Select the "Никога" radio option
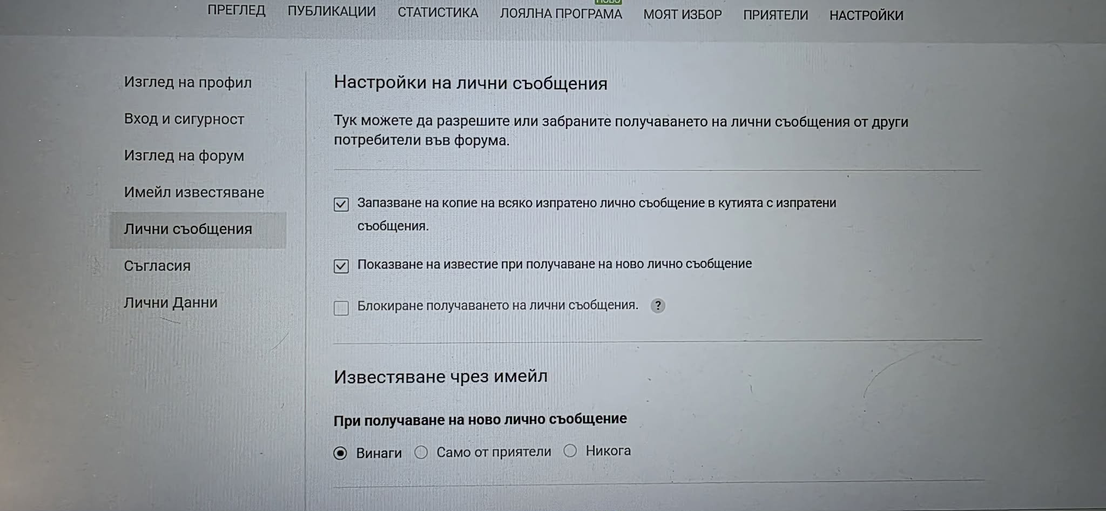1106x511 pixels. click(570, 451)
